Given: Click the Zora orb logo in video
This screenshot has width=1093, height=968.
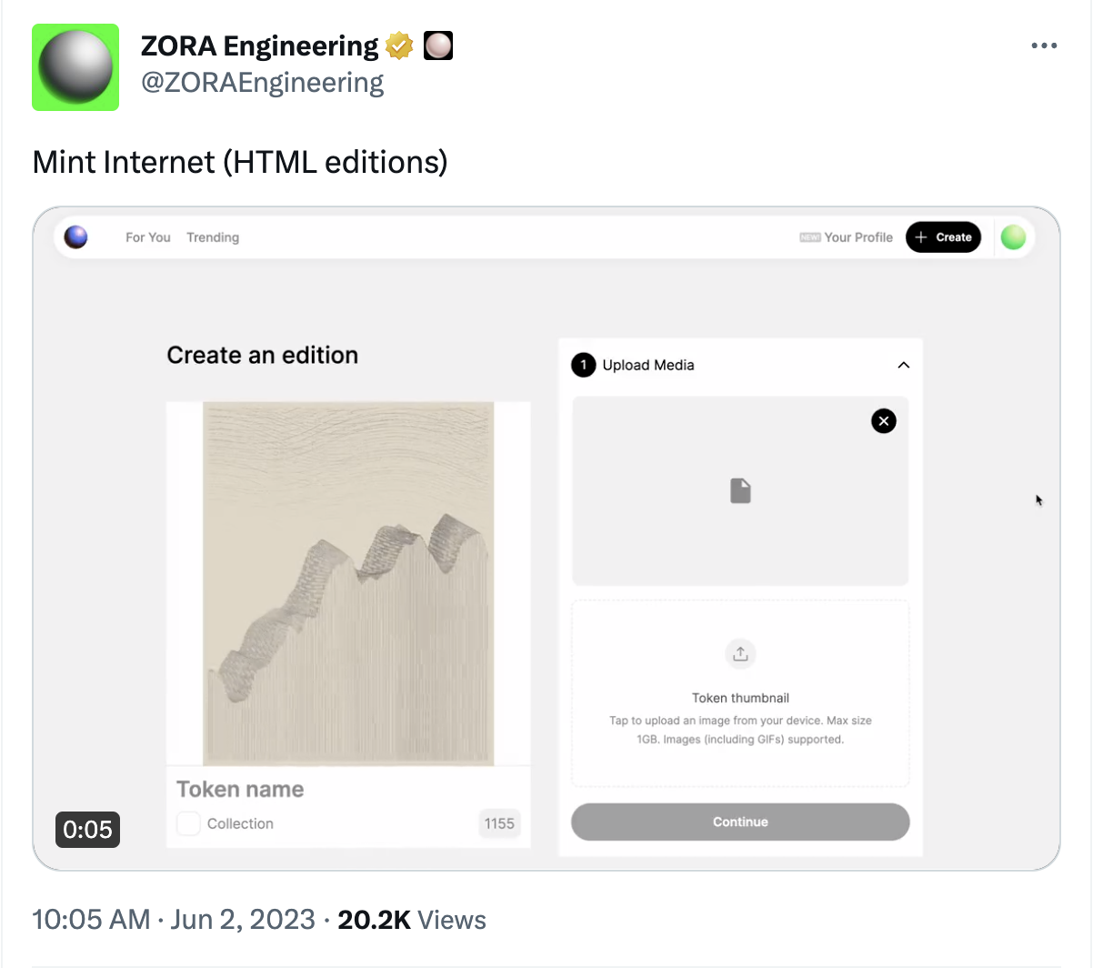Looking at the screenshot, I should 76,237.
